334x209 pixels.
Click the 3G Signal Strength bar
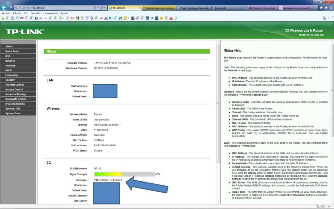tap(124, 174)
